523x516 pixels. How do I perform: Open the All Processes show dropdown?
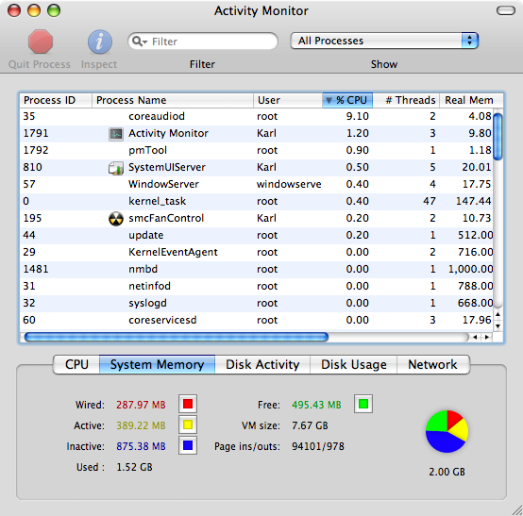pos(384,41)
